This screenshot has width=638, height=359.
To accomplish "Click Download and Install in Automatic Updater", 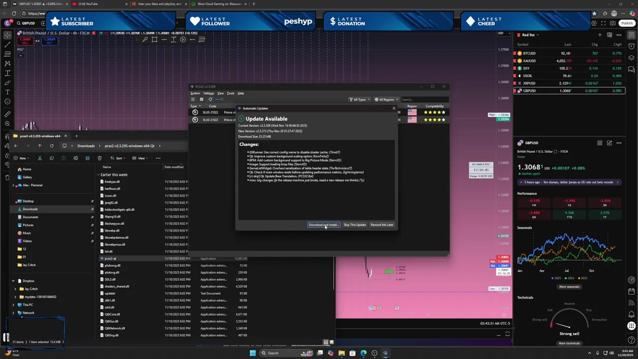I will [323, 225].
